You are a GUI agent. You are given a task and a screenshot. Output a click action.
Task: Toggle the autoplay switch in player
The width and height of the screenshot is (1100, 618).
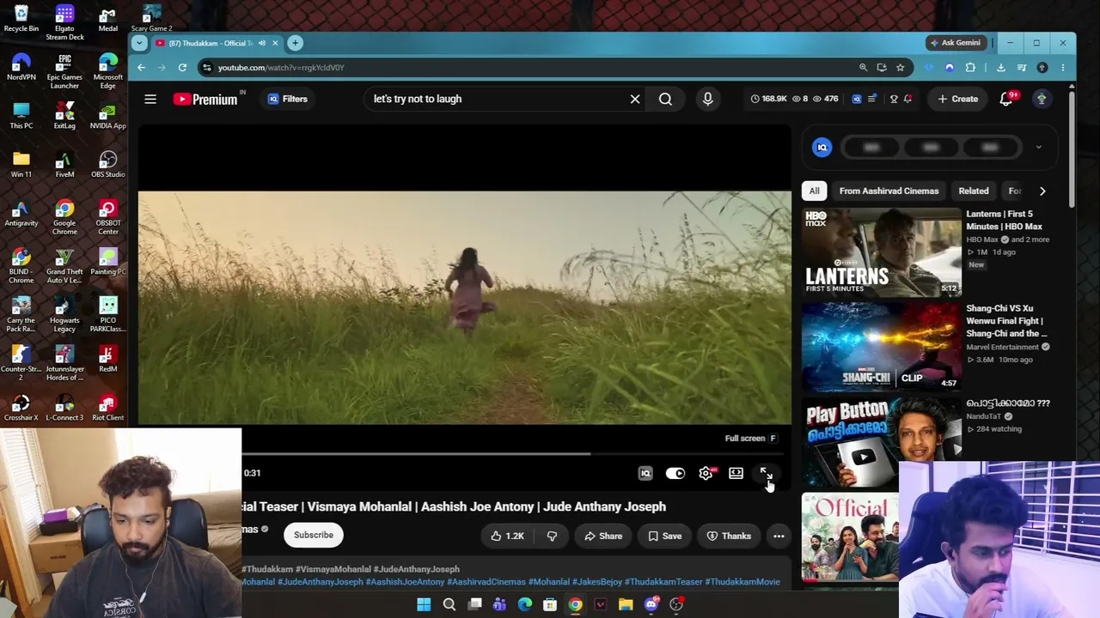[675, 473]
